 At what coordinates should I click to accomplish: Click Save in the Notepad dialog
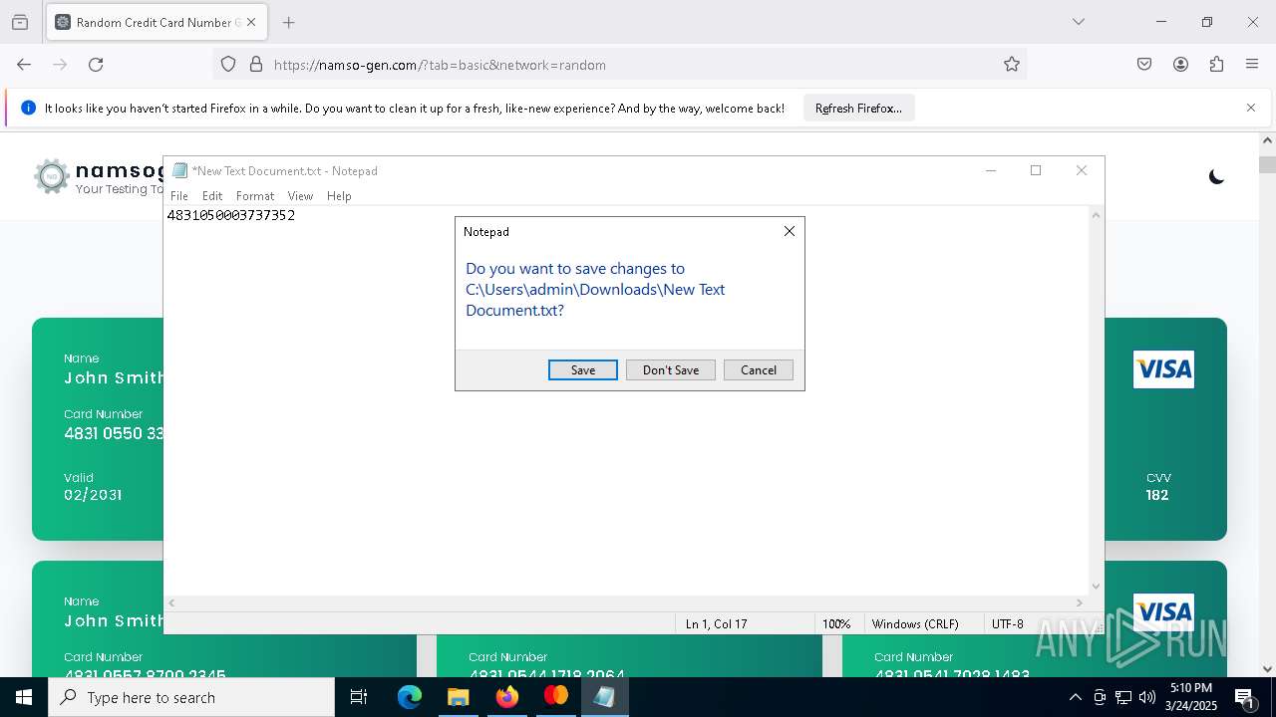pos(583,369)
